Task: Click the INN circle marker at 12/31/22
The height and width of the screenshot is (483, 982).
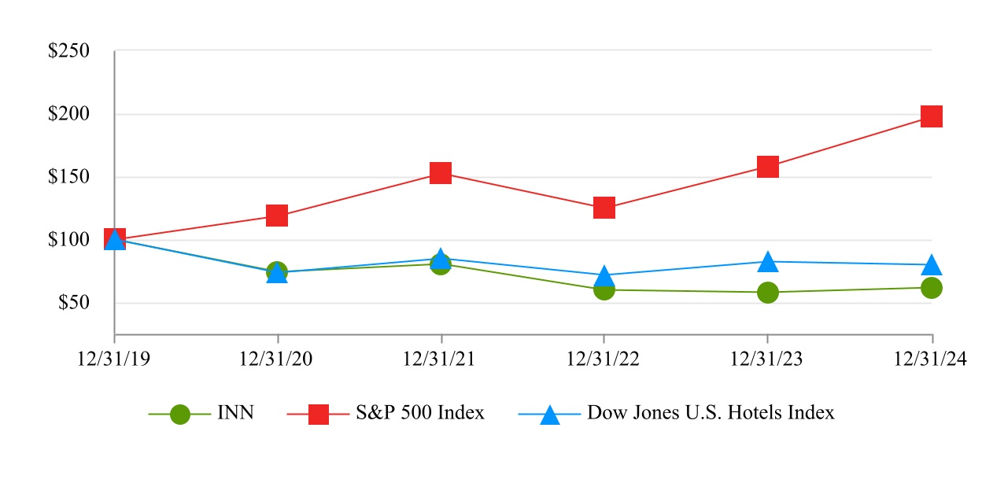Action: tap(604, 290)
